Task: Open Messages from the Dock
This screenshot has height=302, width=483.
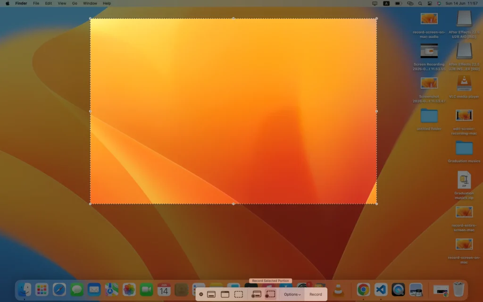Action: [77, 290]
